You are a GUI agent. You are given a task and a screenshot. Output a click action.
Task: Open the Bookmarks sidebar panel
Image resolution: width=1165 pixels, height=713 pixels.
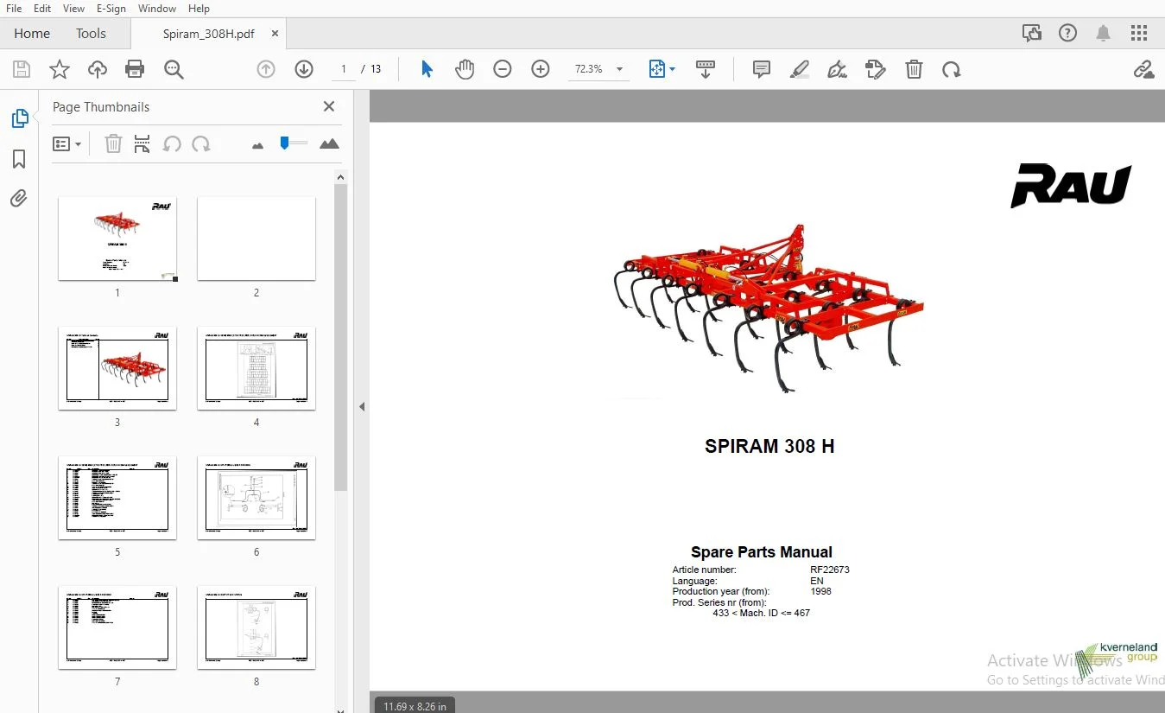pos(19,159)
